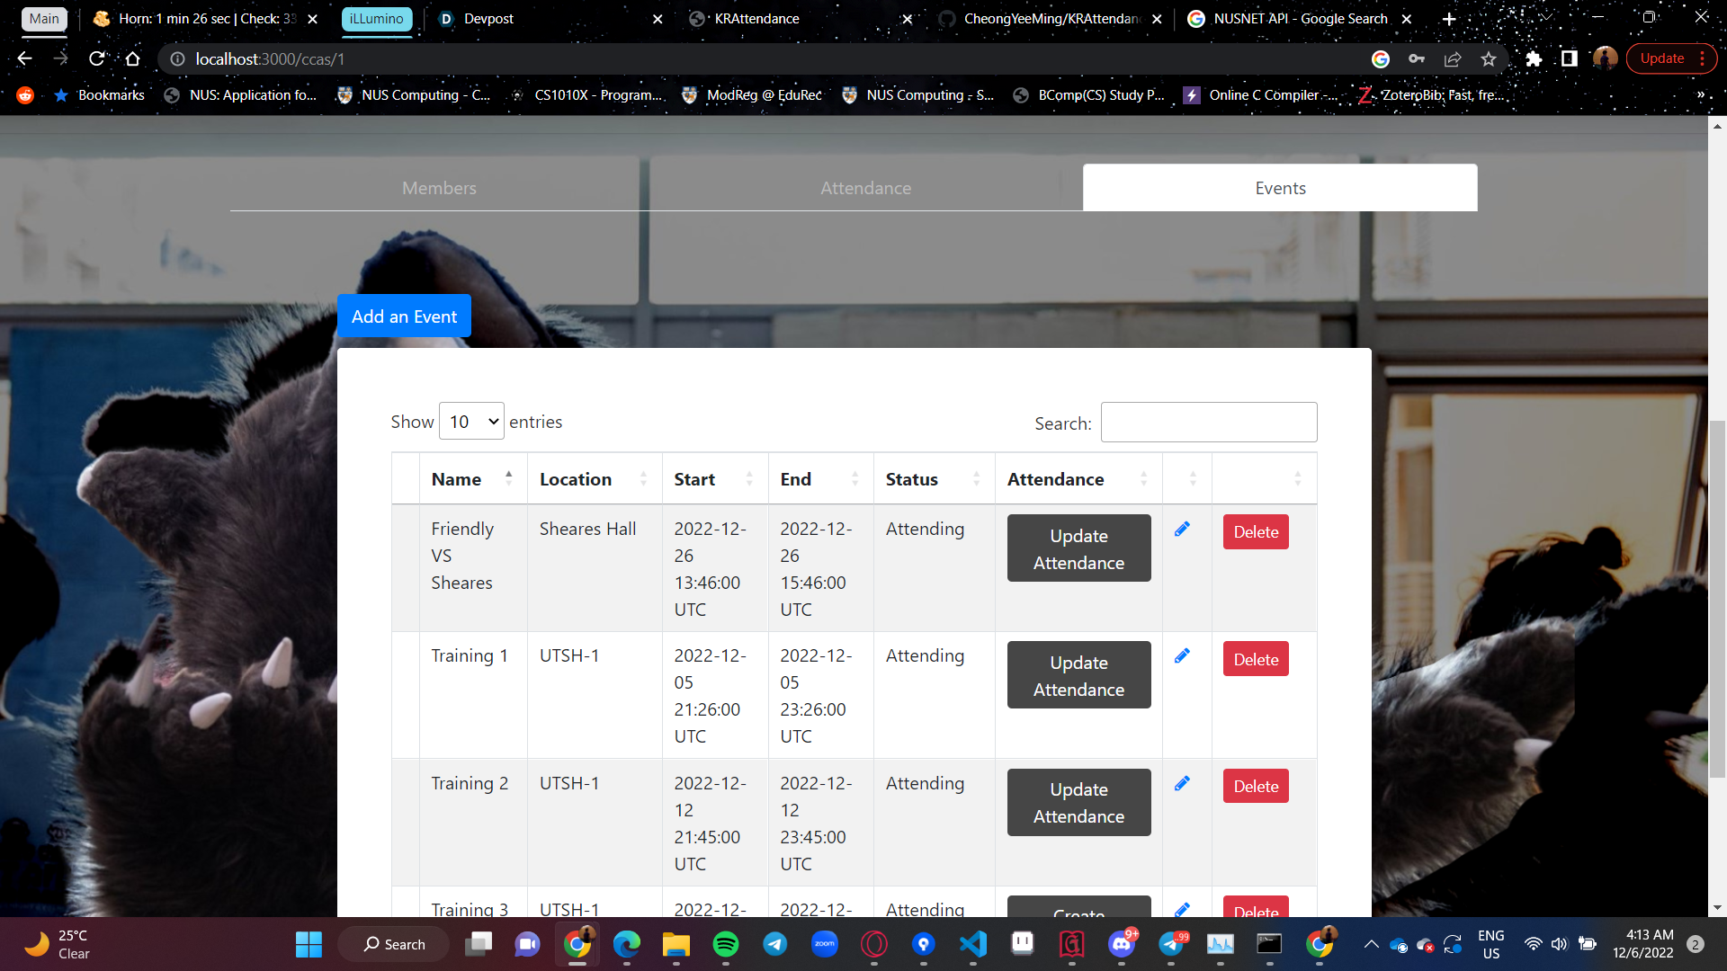
Task: Click the table Search input field
Action: (x=1208, y=423)
